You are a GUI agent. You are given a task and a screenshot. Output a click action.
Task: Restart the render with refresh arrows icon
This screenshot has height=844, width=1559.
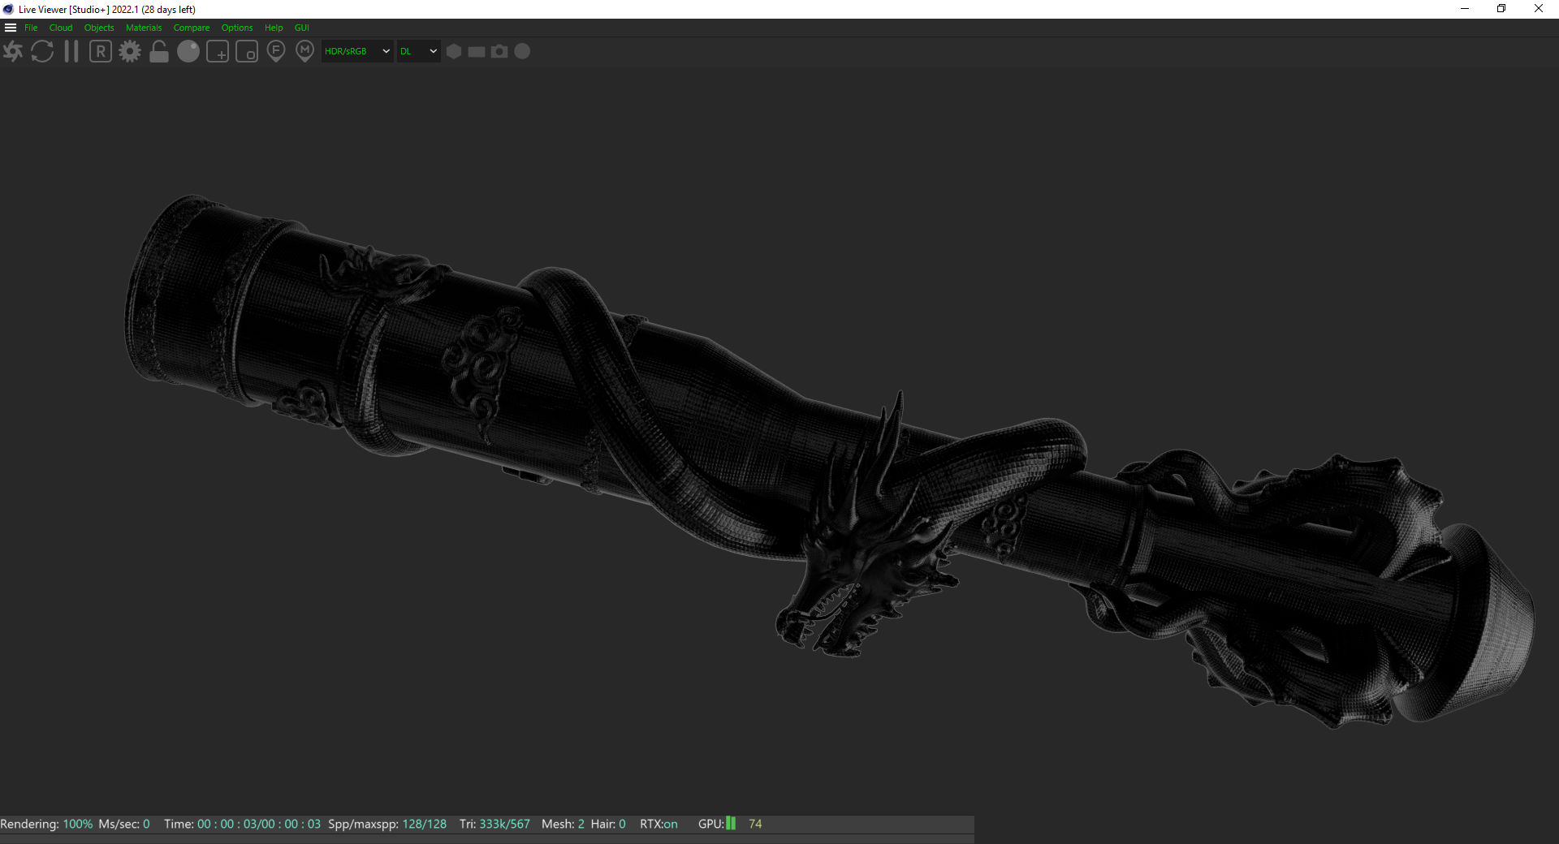42,52
